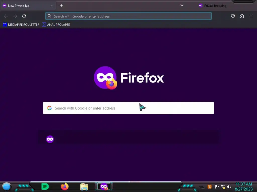Screen dimensions: 257x192
Task: Open the Windows Start orb
Action: click(6, 187)
